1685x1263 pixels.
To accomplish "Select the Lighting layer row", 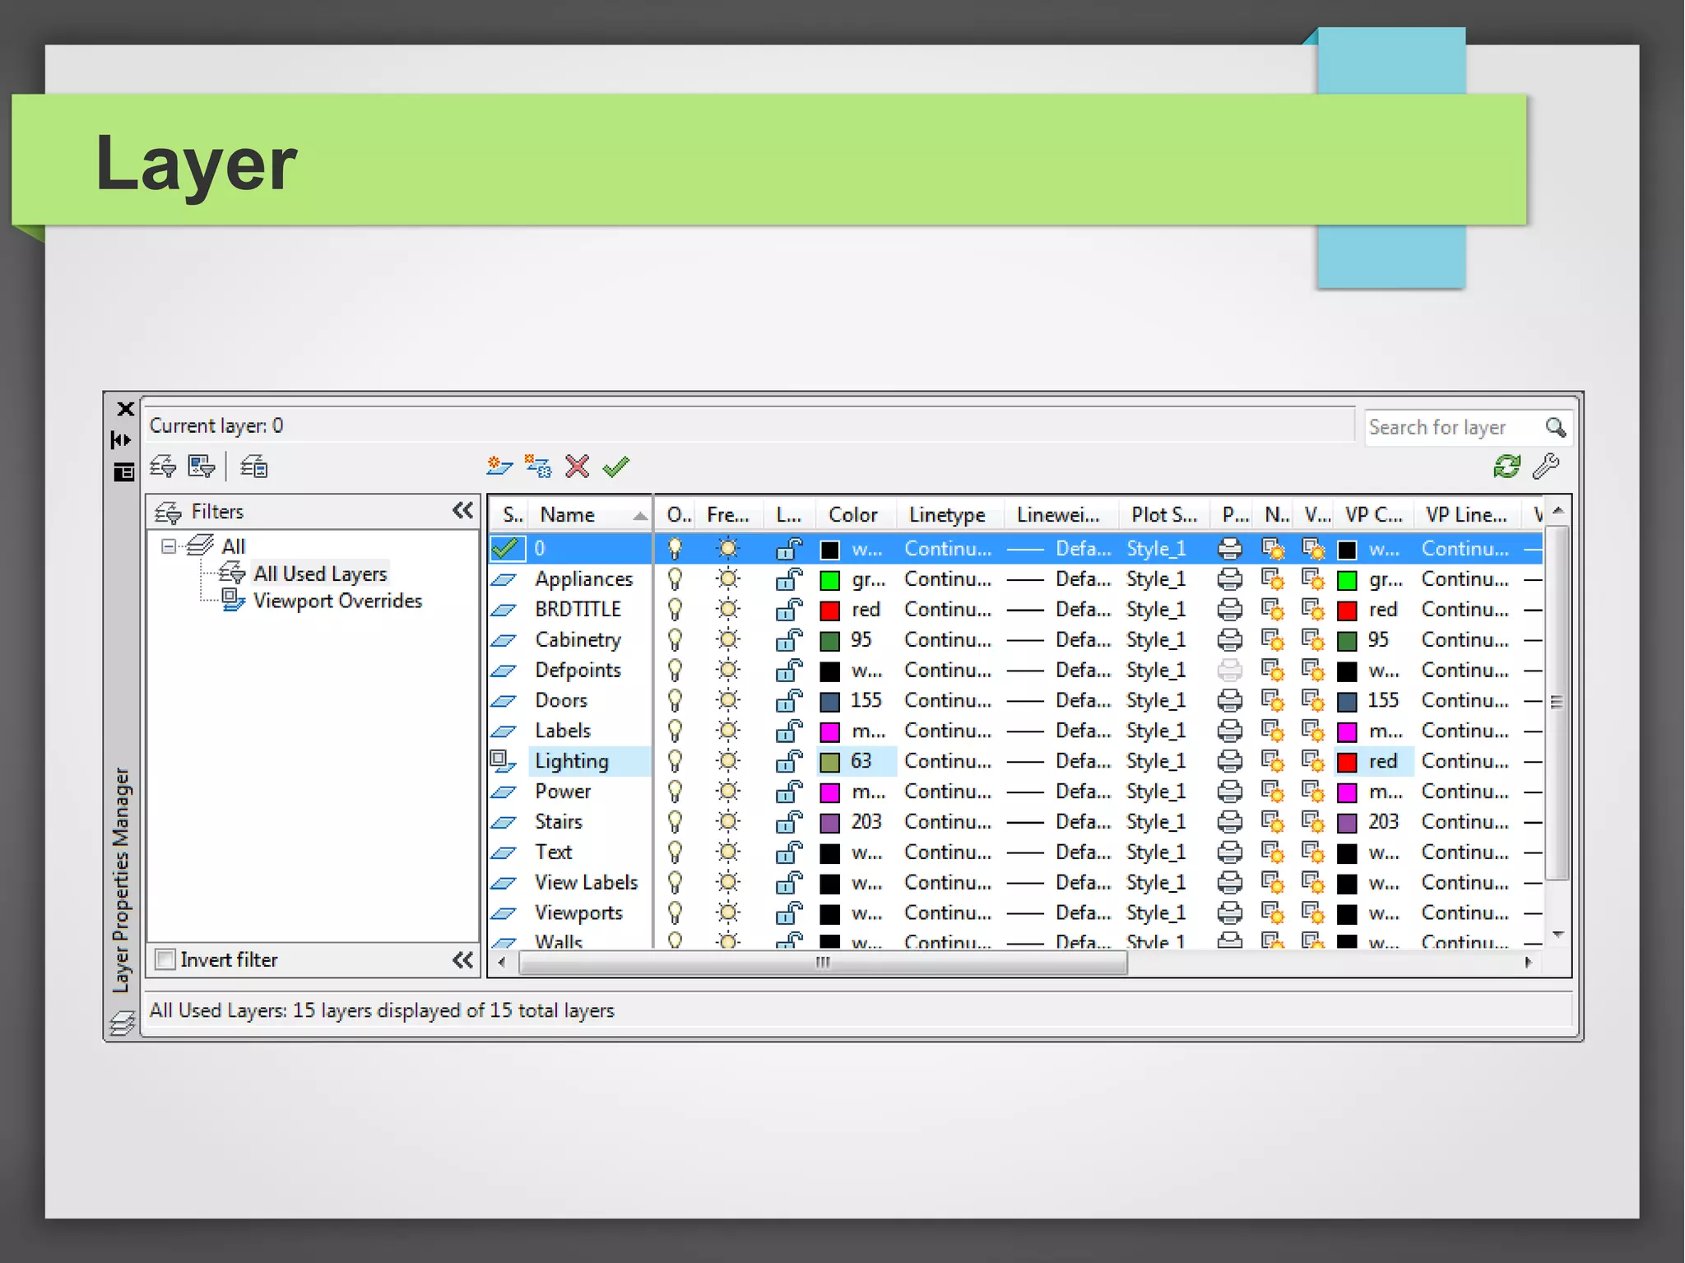I will (572, 761).
